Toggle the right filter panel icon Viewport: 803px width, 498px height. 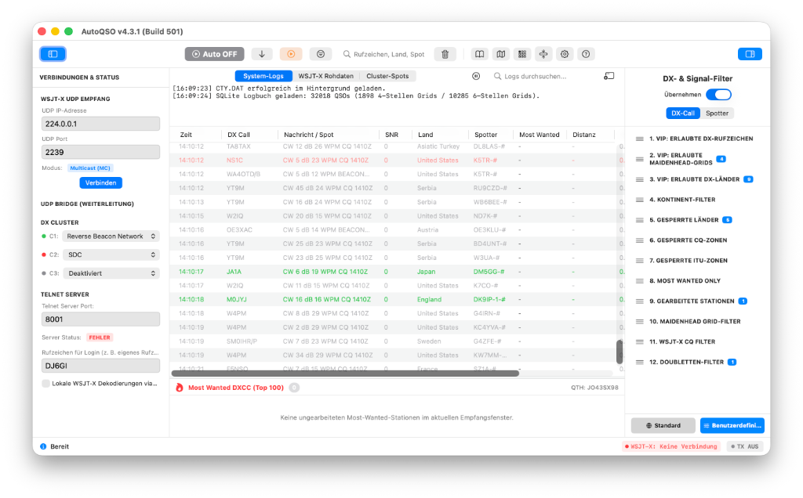(750, 54)
